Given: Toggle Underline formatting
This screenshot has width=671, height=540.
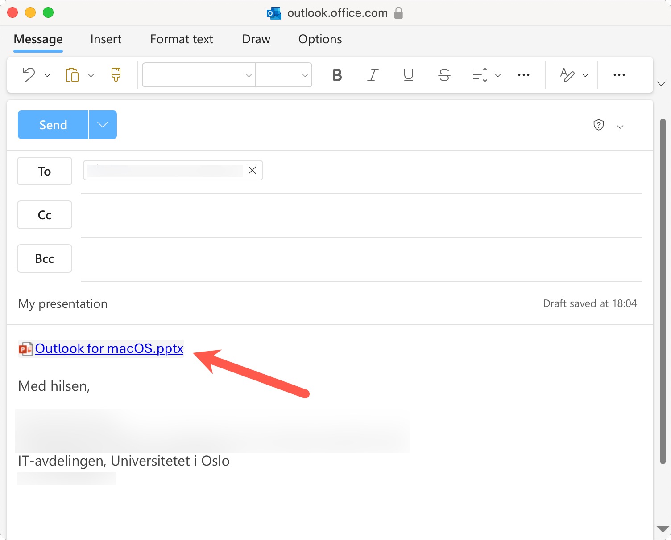Looking at the screenshot, I should pyautogui.click(x=409, y=75).
